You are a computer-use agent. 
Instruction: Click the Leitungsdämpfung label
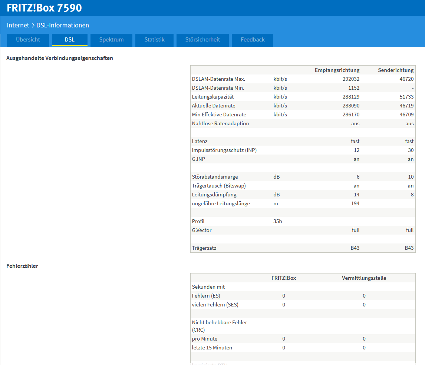[x=214, y=195]
